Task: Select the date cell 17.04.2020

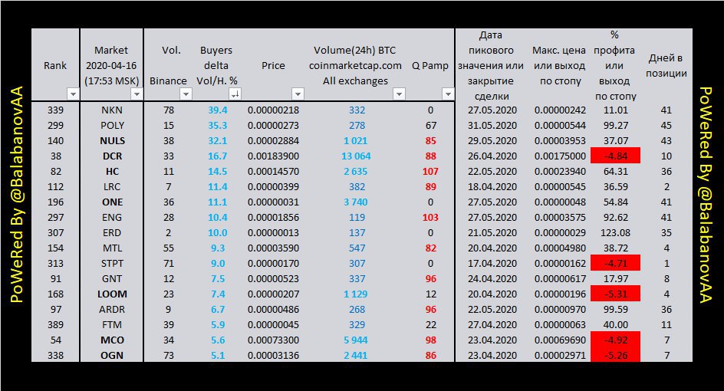Action: click(492, 264)
